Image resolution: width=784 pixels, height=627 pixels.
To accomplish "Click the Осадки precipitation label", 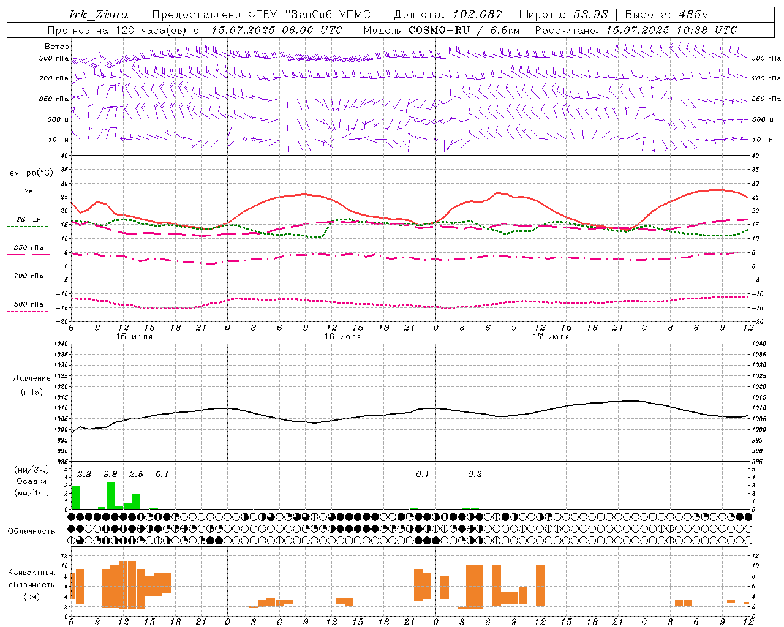I will point(32,481).
